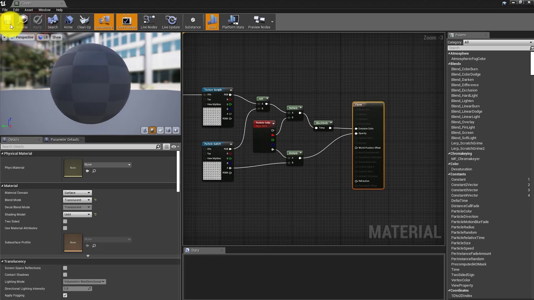Toggle Live Preview in the toolbar
Image resolution: width=534 pixels, height=300 pixels.
tap(126, 22)
